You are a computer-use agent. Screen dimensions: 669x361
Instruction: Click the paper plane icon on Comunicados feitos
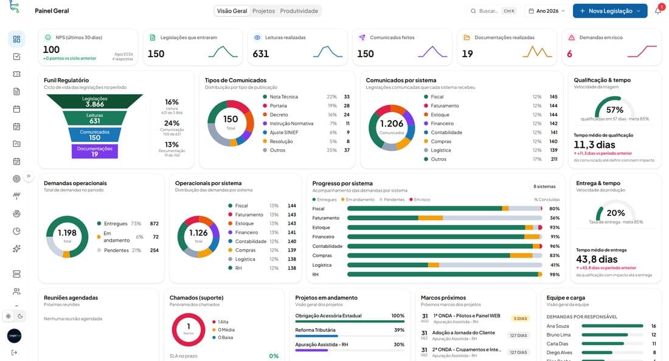click(x=362, y=38)
